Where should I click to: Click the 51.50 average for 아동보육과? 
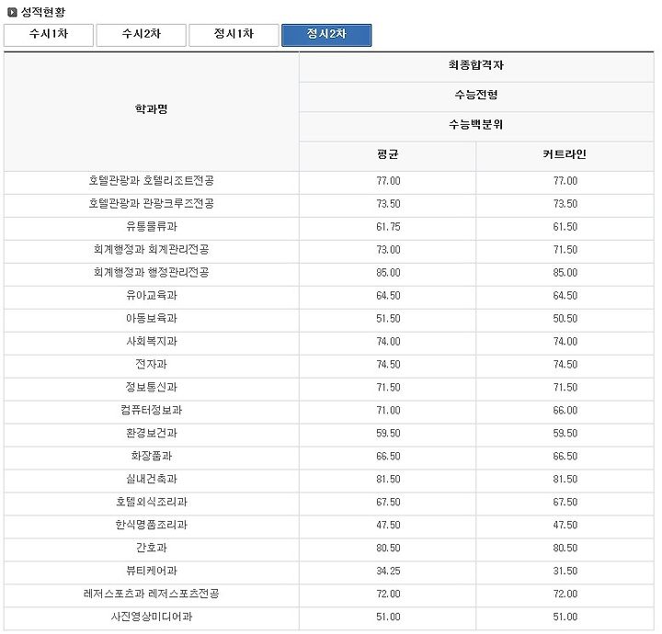point(388,319)
